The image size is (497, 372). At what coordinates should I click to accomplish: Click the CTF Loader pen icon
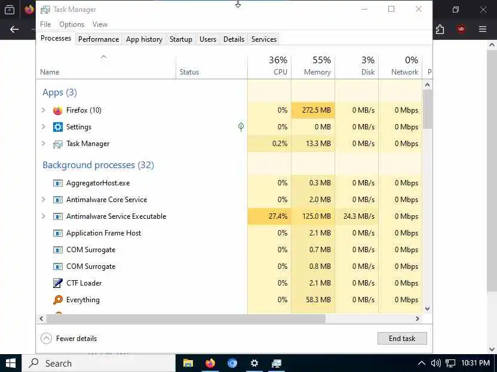point(58,283)
